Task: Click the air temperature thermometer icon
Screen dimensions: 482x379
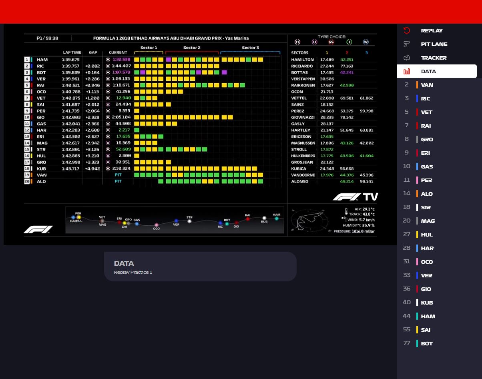Action: pos(346,211)
